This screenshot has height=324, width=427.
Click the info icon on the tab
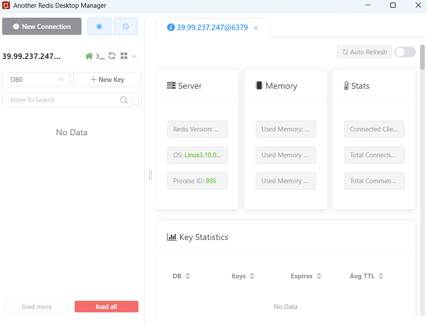171,27
